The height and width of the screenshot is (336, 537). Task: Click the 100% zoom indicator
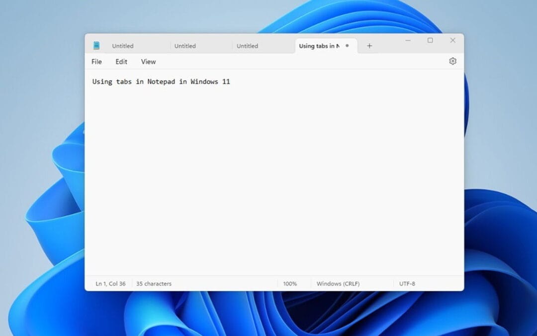[290, 283]
